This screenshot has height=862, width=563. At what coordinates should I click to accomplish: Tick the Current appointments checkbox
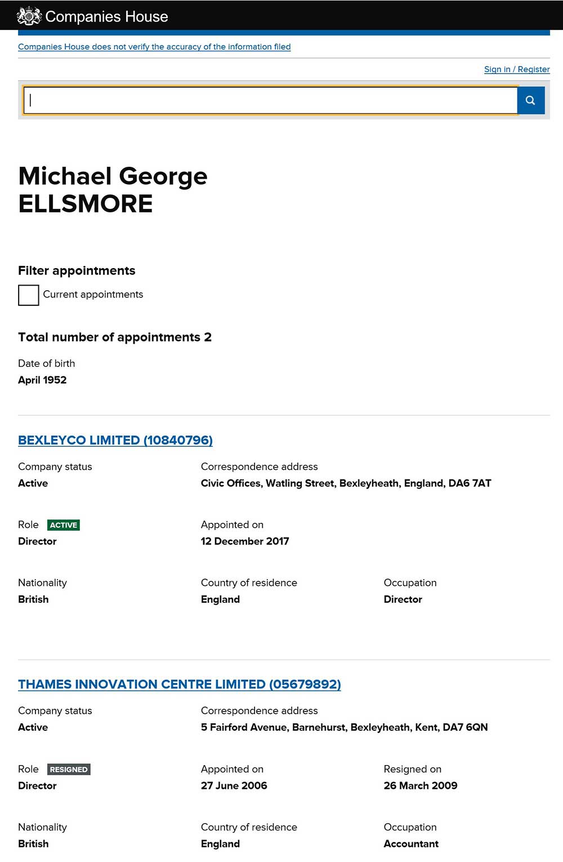pyautogui.click(x=29, y=295)
